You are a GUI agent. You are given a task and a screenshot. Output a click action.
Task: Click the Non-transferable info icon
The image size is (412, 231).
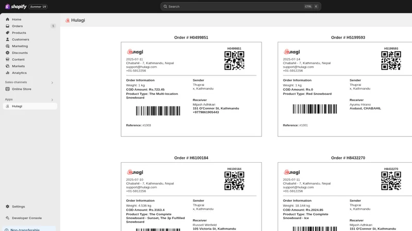pos(6,229)
